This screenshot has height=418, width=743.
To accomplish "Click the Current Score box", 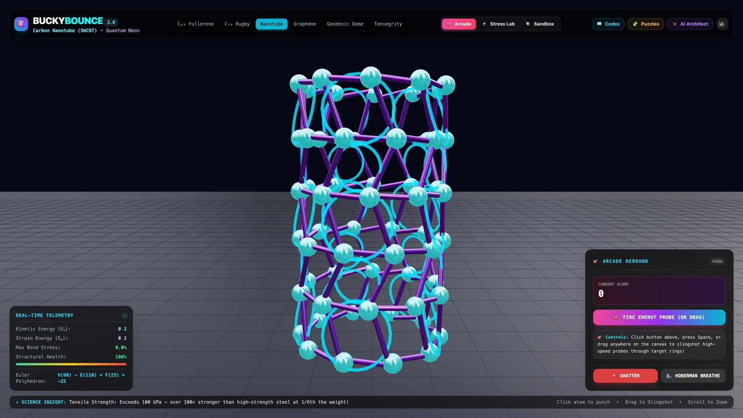I will [x=659, y=291].
